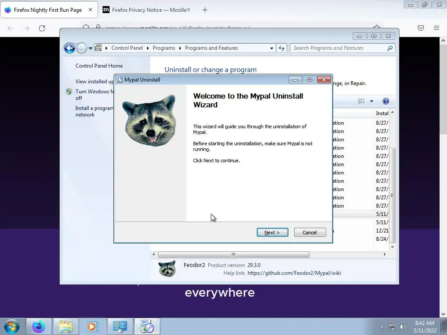Image resolution: width=447 pixels, height=335 pixels.
Task: Click the Control Panel breadcrumb
Action: 127,48
